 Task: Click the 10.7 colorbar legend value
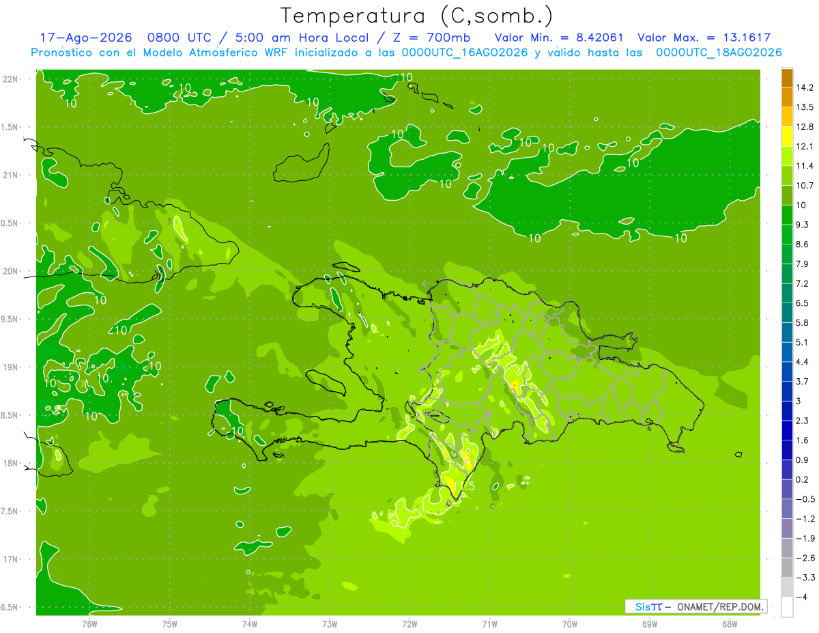pos(805,185)
